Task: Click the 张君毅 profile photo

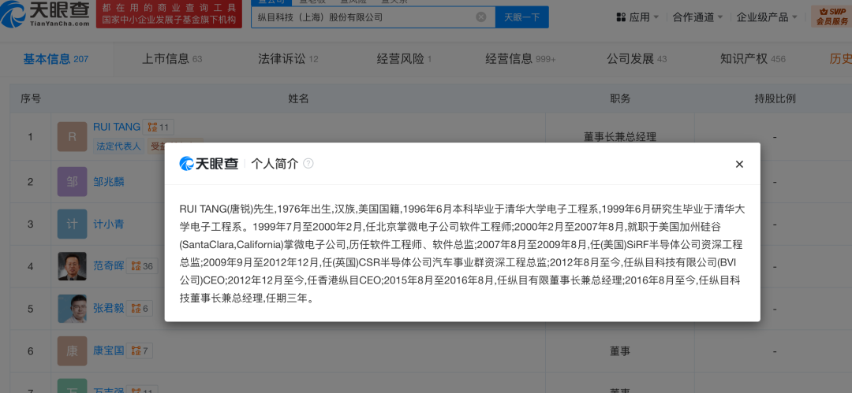Action: 73,309
